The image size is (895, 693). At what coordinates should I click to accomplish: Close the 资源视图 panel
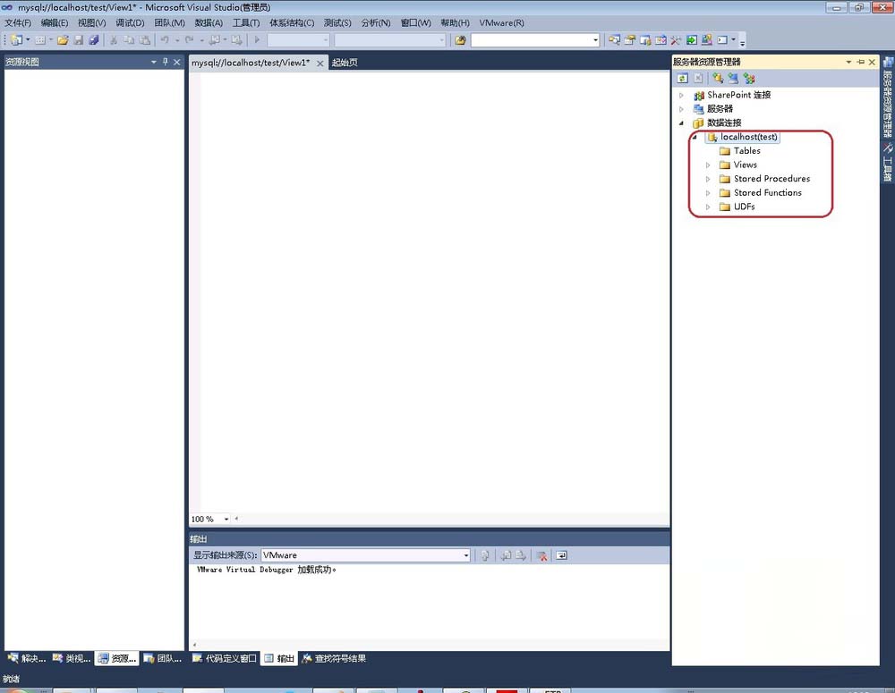click(x=177, y=62)
